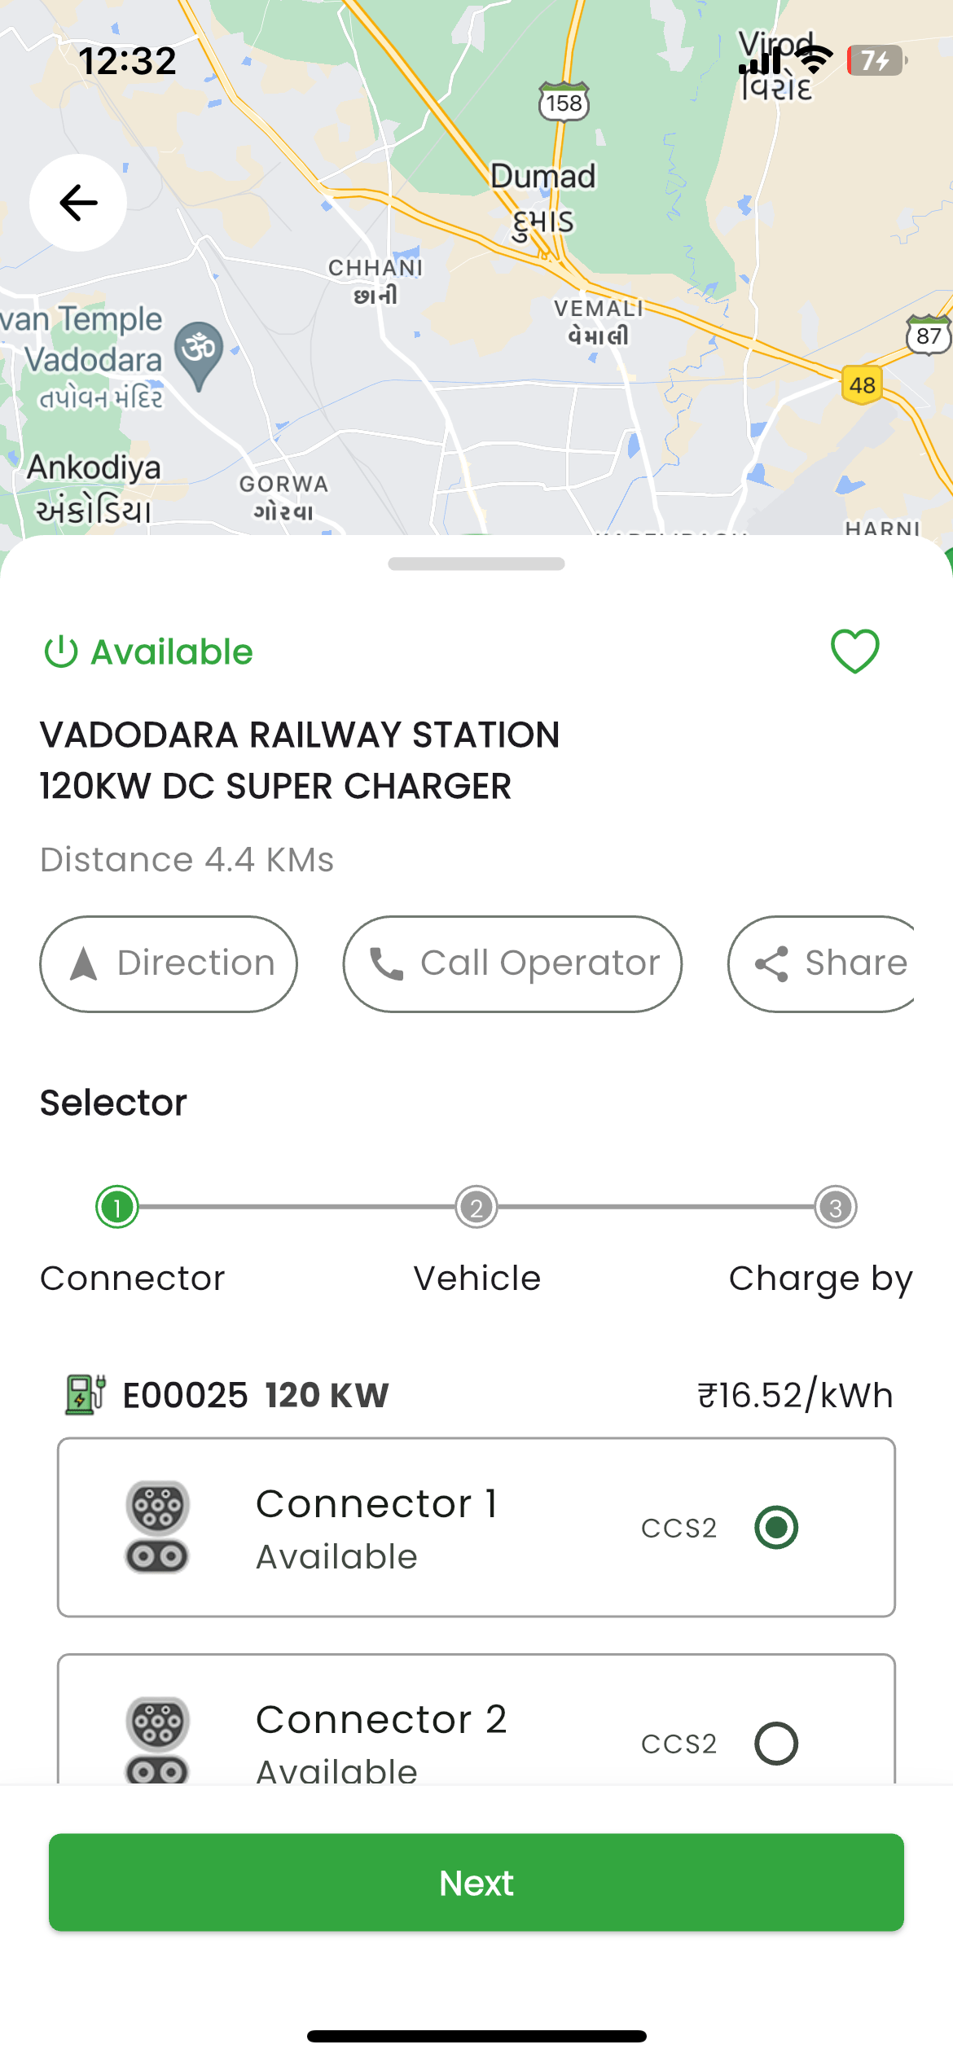
Task: Select Connector 2 radio button
Action: pyautogui.click(x=776, y=1744)
